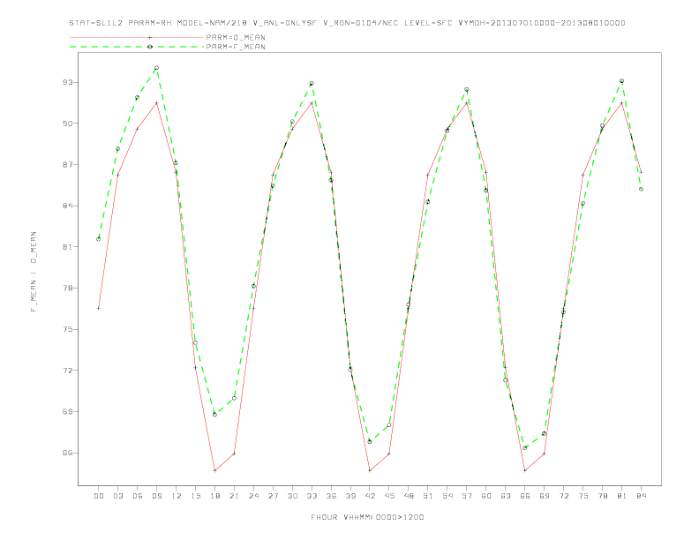Select the red solid legend line sample

coord(137,37)
